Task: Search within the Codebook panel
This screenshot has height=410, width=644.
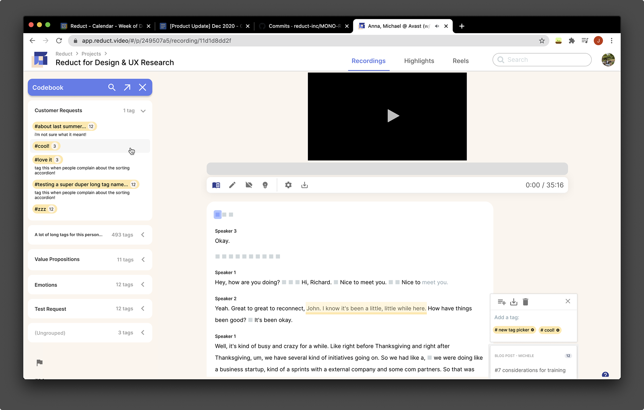Action: [x=112, y=87]
